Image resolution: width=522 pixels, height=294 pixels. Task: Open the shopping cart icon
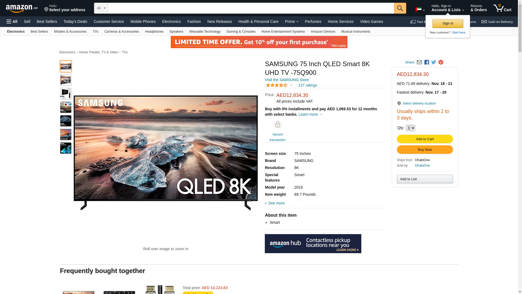point(502,8)
